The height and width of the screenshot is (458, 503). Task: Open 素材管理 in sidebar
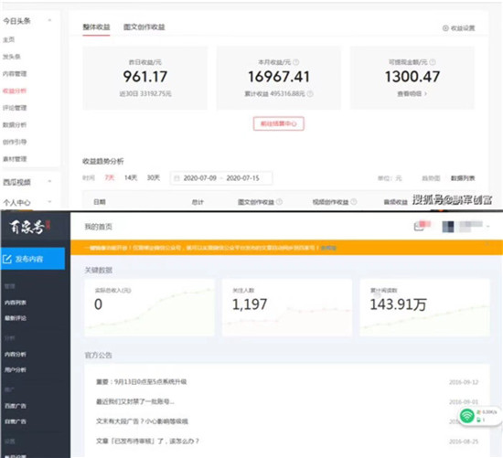tap(15, 159)
